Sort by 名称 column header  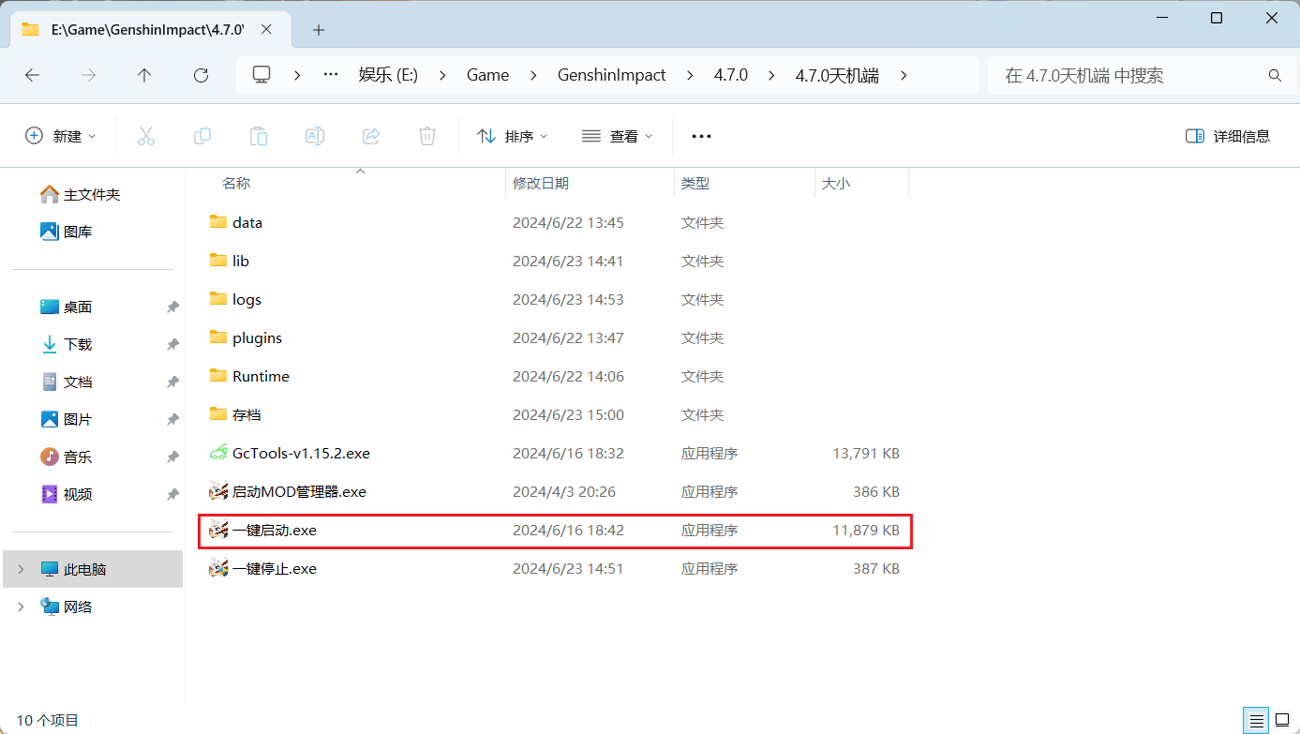235,184
